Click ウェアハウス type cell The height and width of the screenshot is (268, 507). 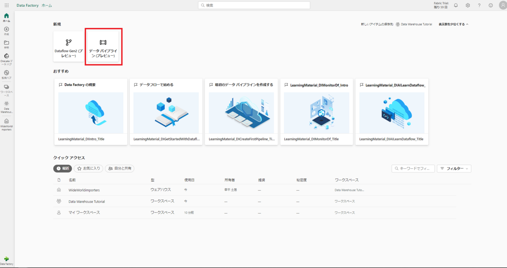(161, 190)
